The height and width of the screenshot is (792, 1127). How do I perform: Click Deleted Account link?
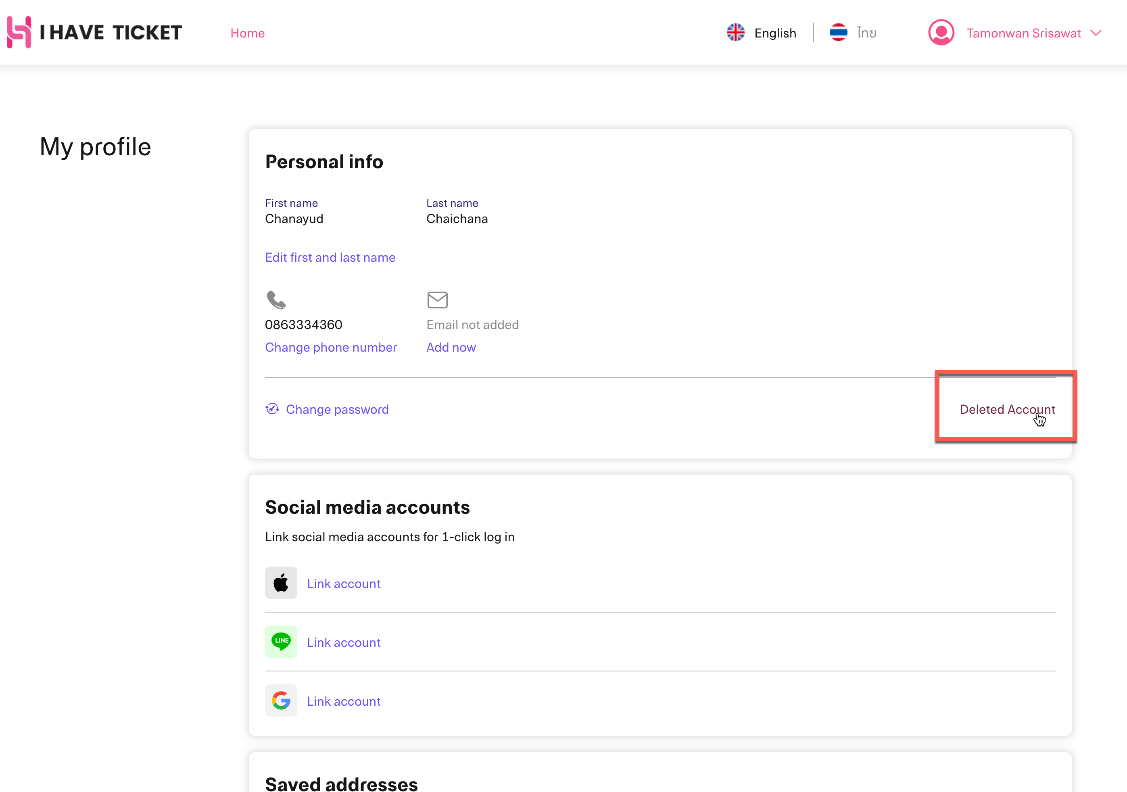pos(1007,409)
